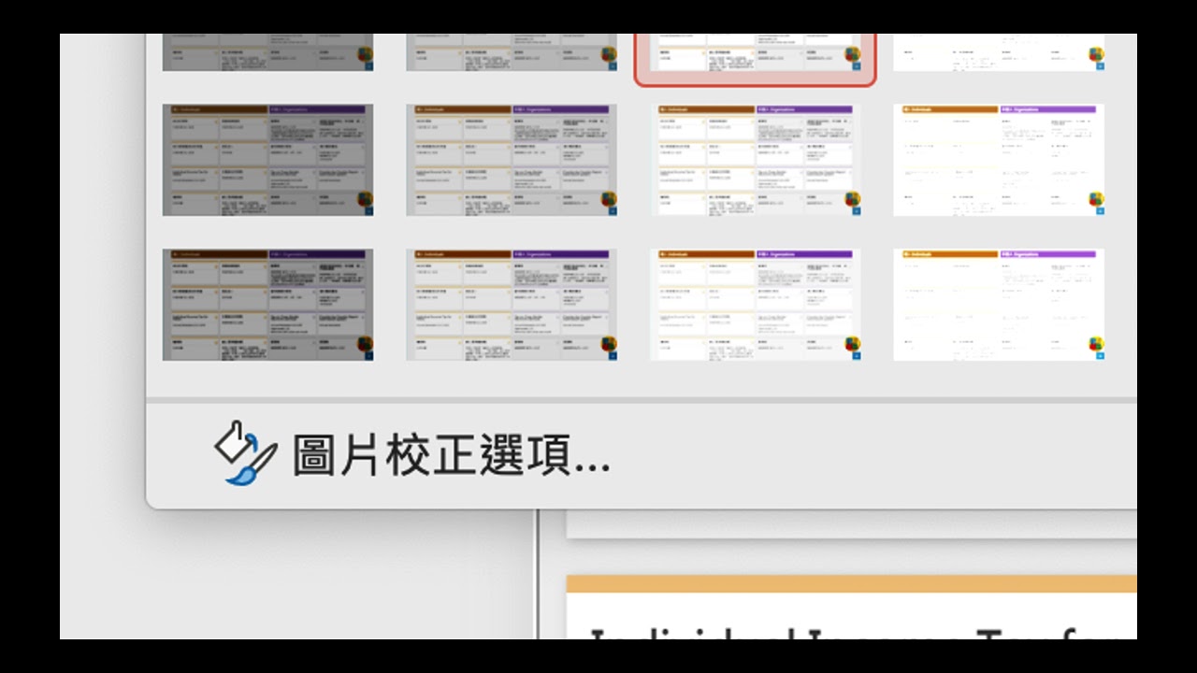Choose the middle-row preset with orange and purple headers
1197x673 pixels.
point(755,159)
